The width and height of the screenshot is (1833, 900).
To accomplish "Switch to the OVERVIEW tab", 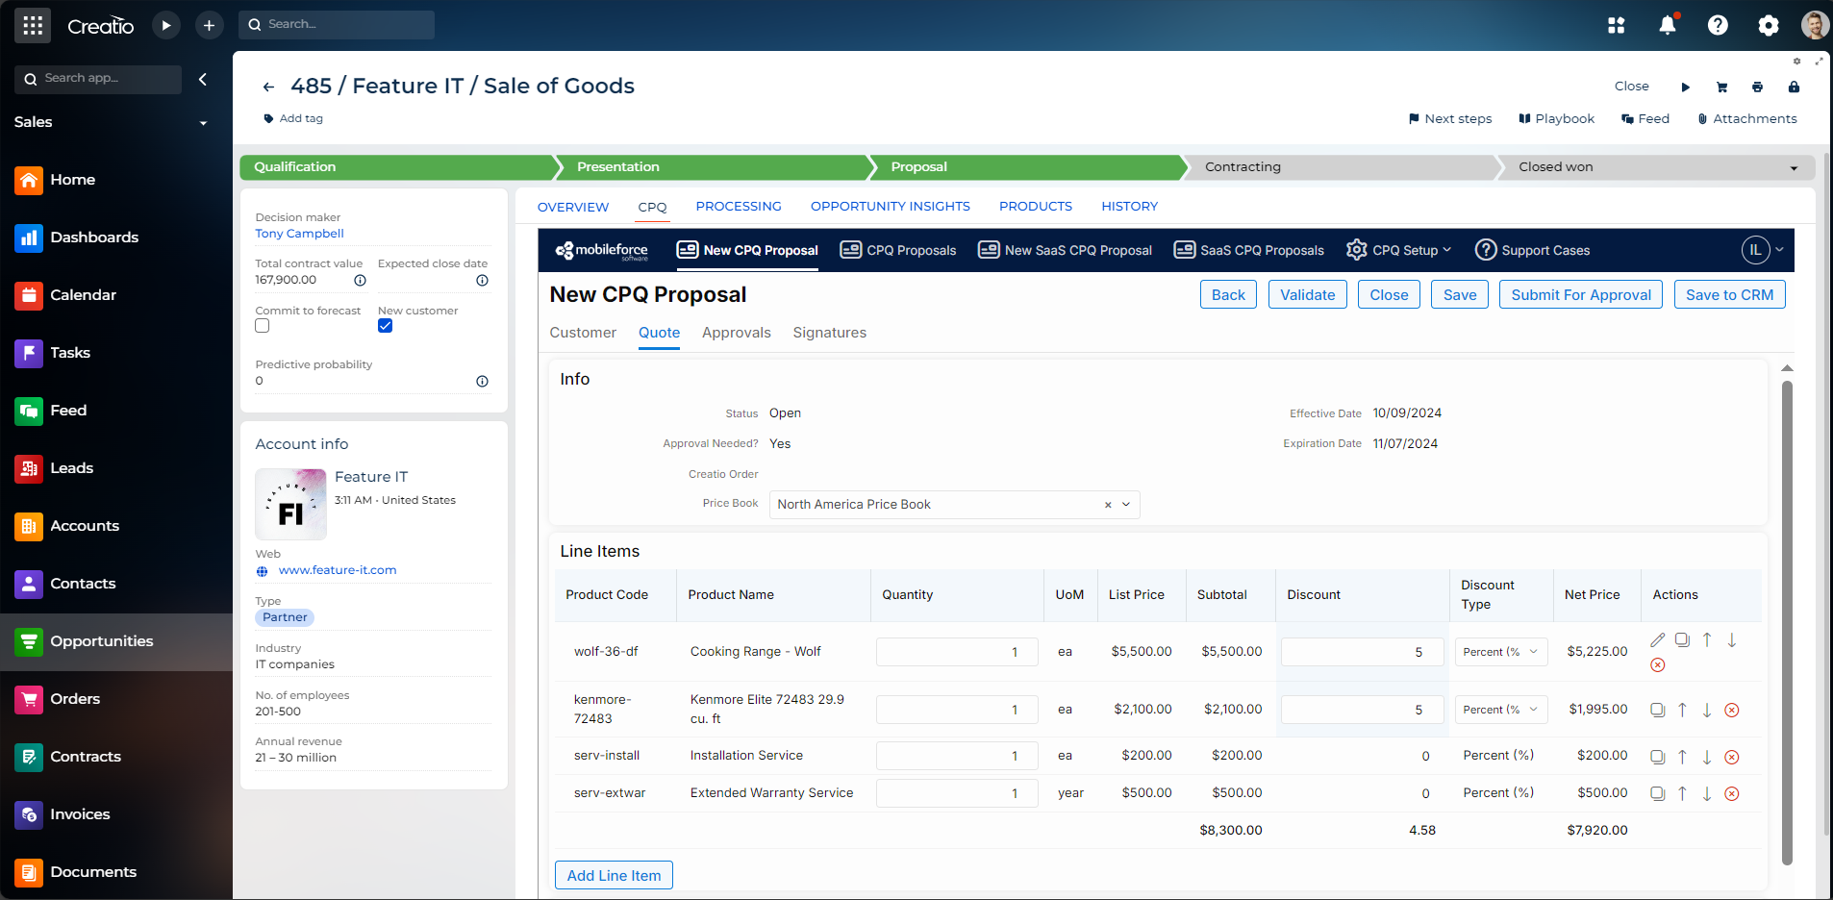I will (x=573, y=207).
